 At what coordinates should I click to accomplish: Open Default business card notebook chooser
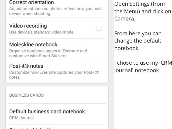57,114
